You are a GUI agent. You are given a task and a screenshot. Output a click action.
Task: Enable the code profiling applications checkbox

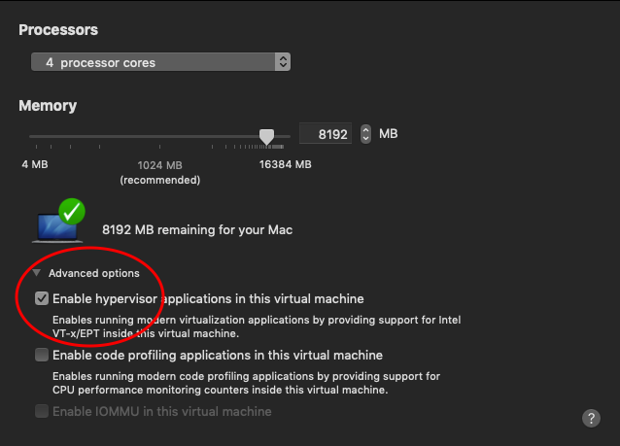point(42,355)
